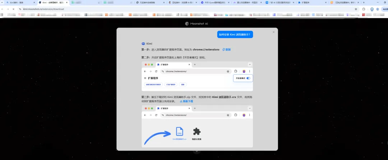The height and width of the screenshot is (160, 388).
Task: Close the 豆包浏览器插件 tab
Action: coord(358,3)
